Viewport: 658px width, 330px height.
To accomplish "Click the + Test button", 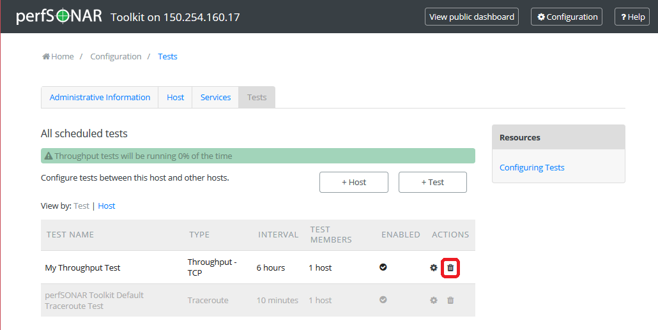I will coord(432,183).
